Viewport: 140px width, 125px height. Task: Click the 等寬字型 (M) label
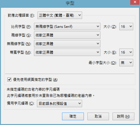point(20,52)
